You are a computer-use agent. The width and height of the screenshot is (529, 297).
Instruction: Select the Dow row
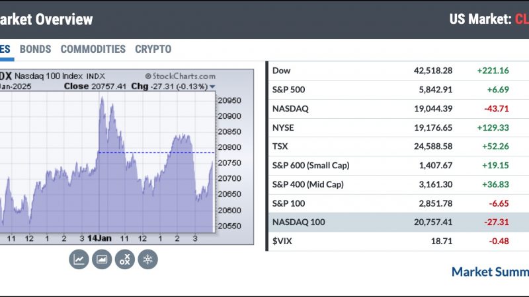coord(399,71)
